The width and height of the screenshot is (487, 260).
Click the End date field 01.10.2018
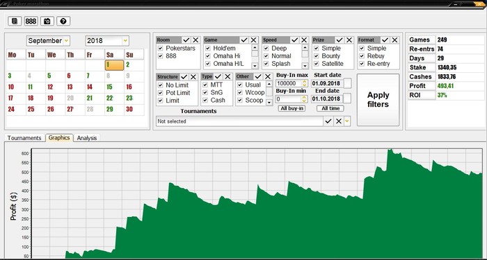click(x=328, y=98)
